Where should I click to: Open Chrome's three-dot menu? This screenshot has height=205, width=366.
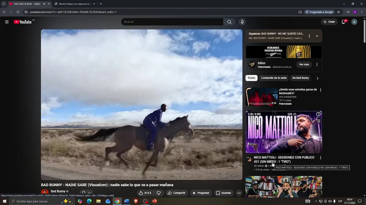[x=362, y=12]
